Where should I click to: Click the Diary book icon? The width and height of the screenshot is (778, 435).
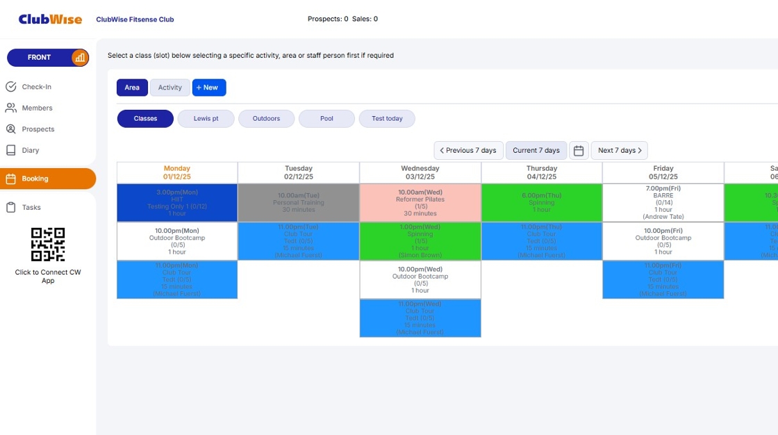pos(11,151)
